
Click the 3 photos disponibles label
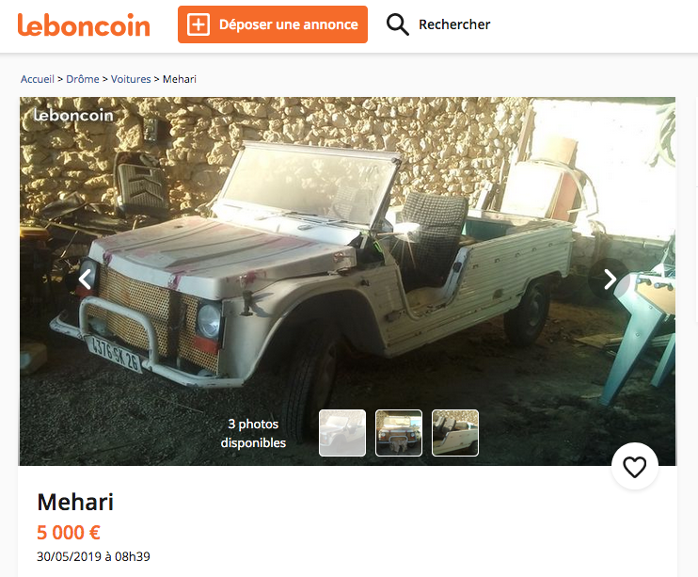pos(253,433)
